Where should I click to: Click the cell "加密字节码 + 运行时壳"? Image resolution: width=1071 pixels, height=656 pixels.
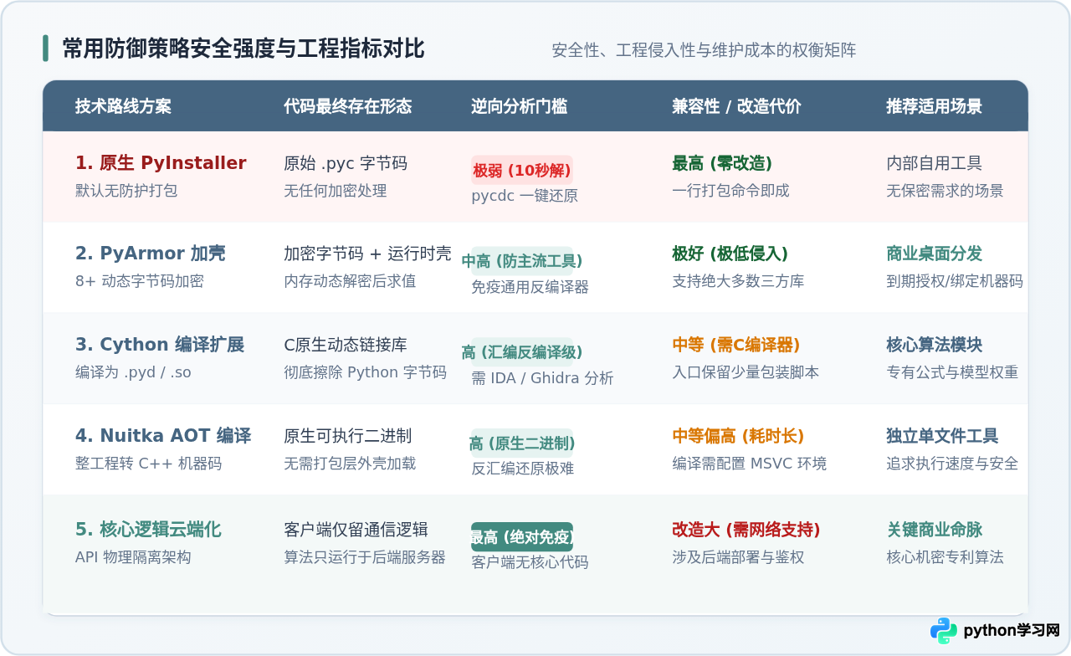[367, 254]
